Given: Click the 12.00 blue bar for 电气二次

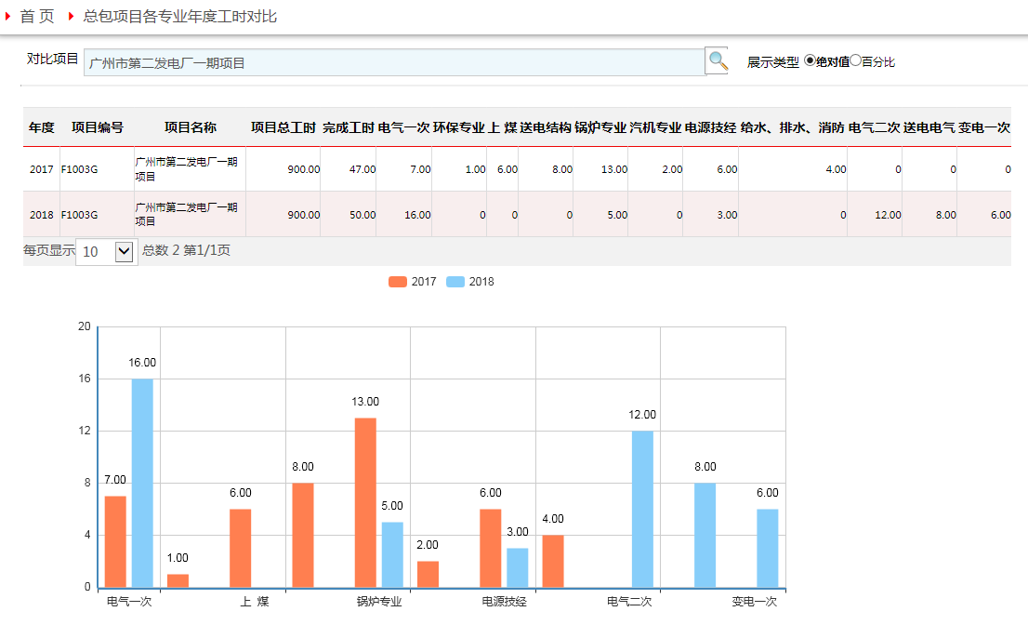Looking at the screenshot, I should (642, 508).
